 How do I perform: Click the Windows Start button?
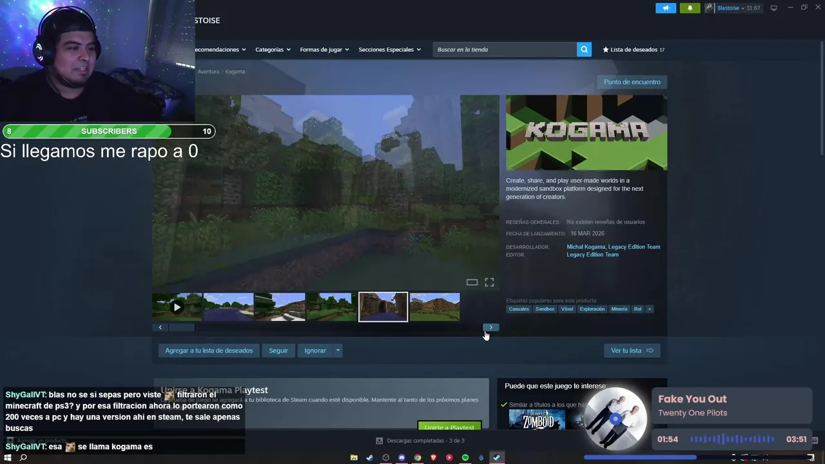point(8,458)
